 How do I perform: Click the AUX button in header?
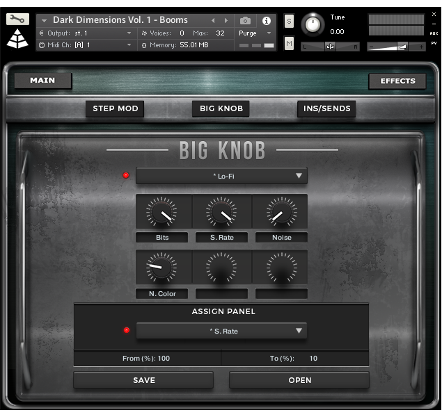(x=434, y=33)
